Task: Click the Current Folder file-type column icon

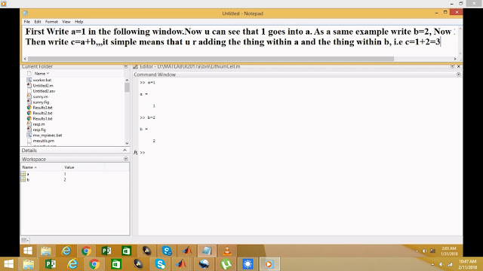Action: [29, 74]
